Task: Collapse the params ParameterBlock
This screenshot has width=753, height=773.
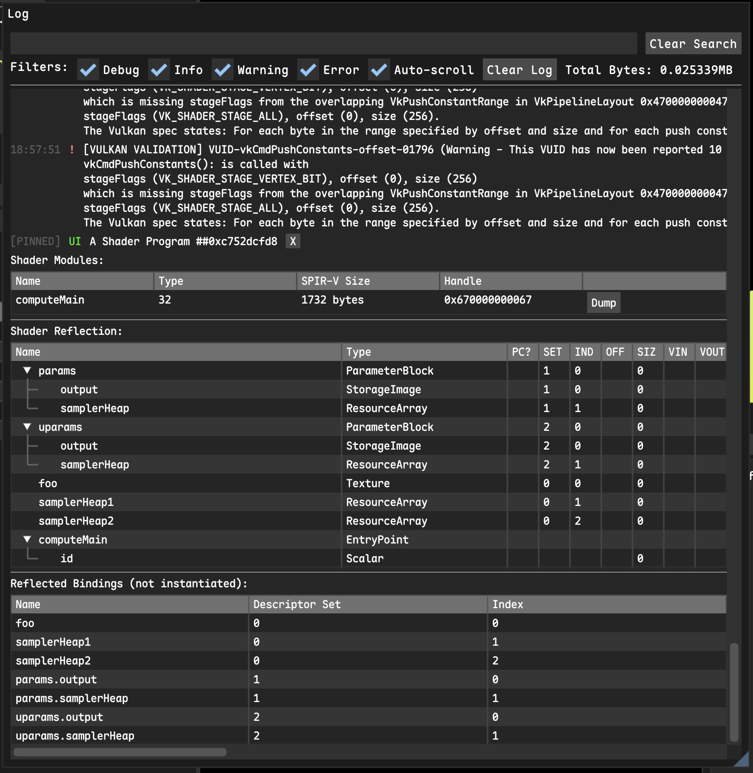Action: point(27,370)
